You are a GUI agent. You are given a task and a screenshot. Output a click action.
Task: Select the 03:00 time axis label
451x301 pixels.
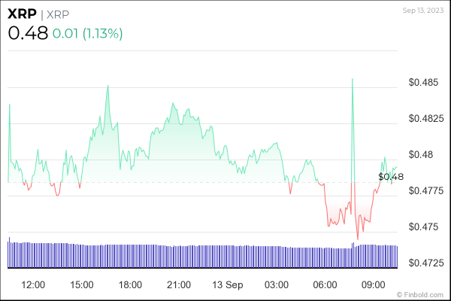(x=277, y=284)
